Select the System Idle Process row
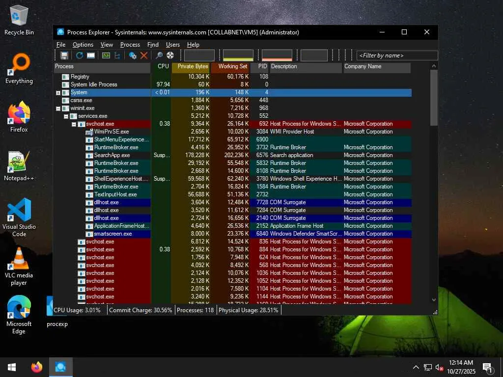This screenshot has height=377, width=503. pos(232,84)
